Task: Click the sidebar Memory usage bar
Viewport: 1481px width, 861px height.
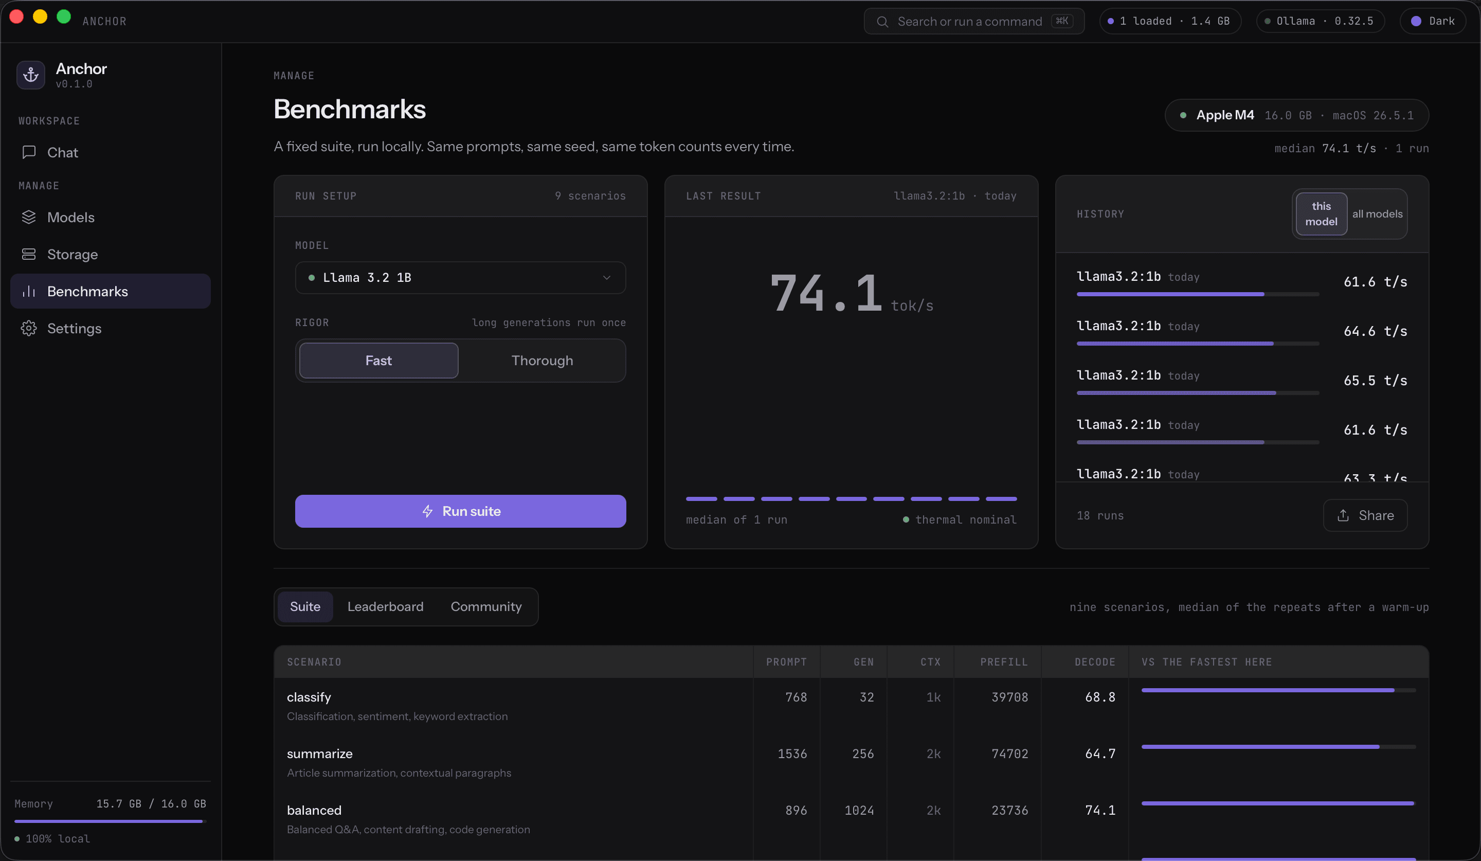Action: click(x=110, y=821)
